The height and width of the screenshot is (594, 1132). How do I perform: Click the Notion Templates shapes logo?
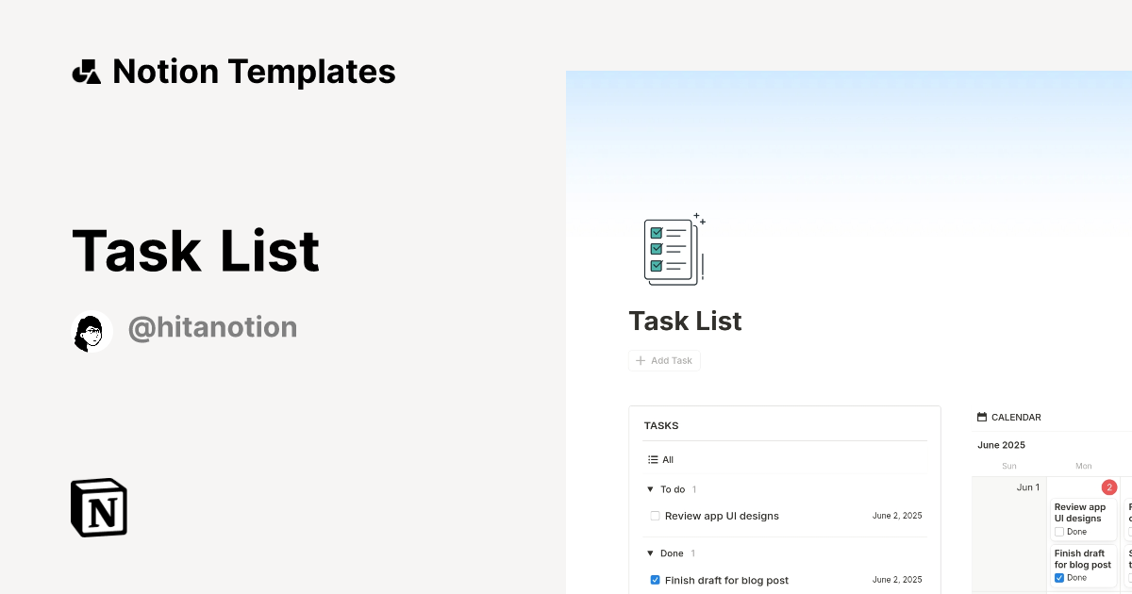coord(86,73)
